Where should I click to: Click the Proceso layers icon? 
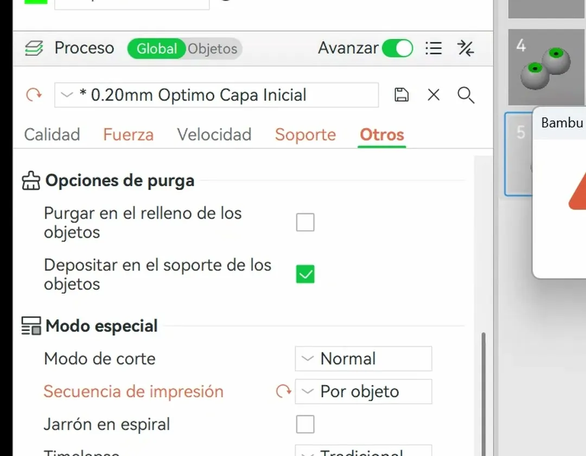click(34, 48)
